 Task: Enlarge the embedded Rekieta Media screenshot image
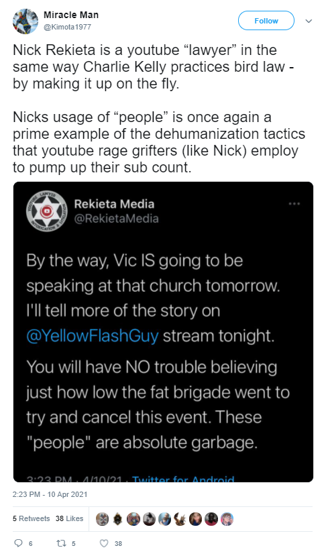[x=163, y=332]
